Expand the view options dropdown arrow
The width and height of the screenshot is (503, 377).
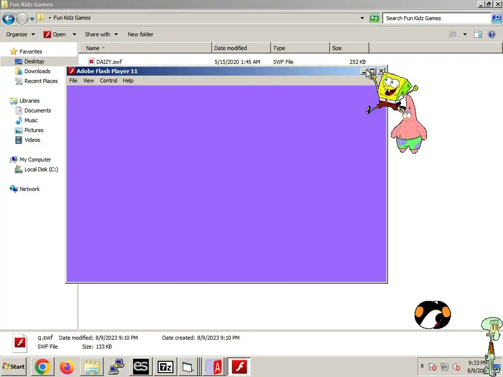(465, 34)
